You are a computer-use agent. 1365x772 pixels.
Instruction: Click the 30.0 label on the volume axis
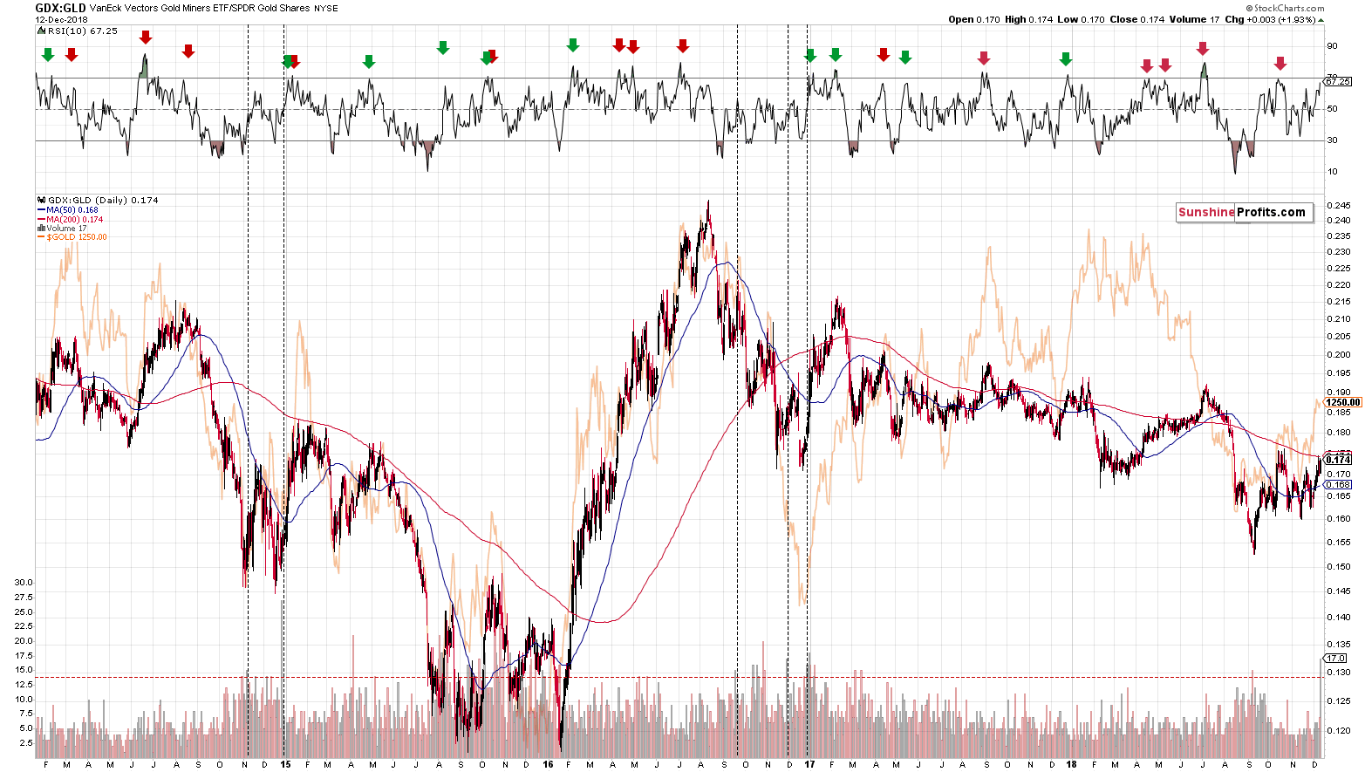[x=24, y=583]
